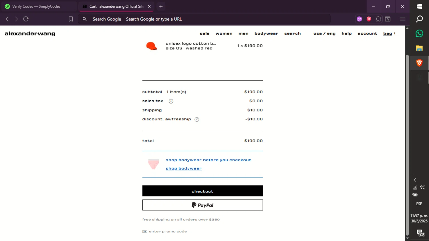Click the total label text
The image size is (429, 241).
(148, 141)
